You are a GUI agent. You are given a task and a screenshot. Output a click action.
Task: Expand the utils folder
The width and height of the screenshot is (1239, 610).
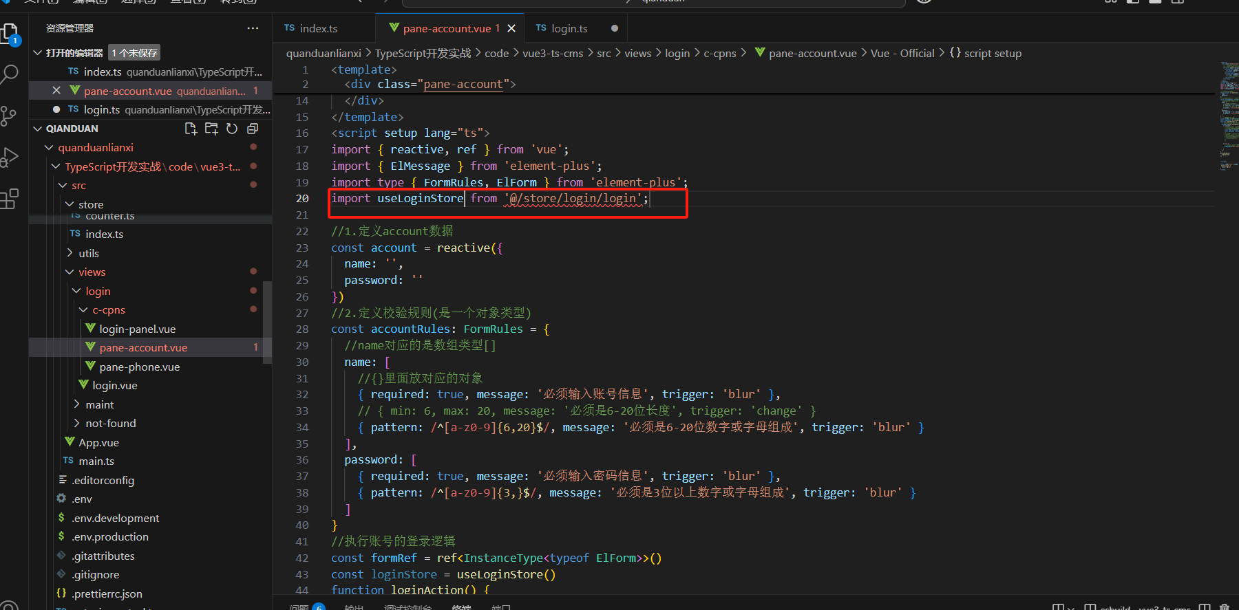tap(70, 253)
